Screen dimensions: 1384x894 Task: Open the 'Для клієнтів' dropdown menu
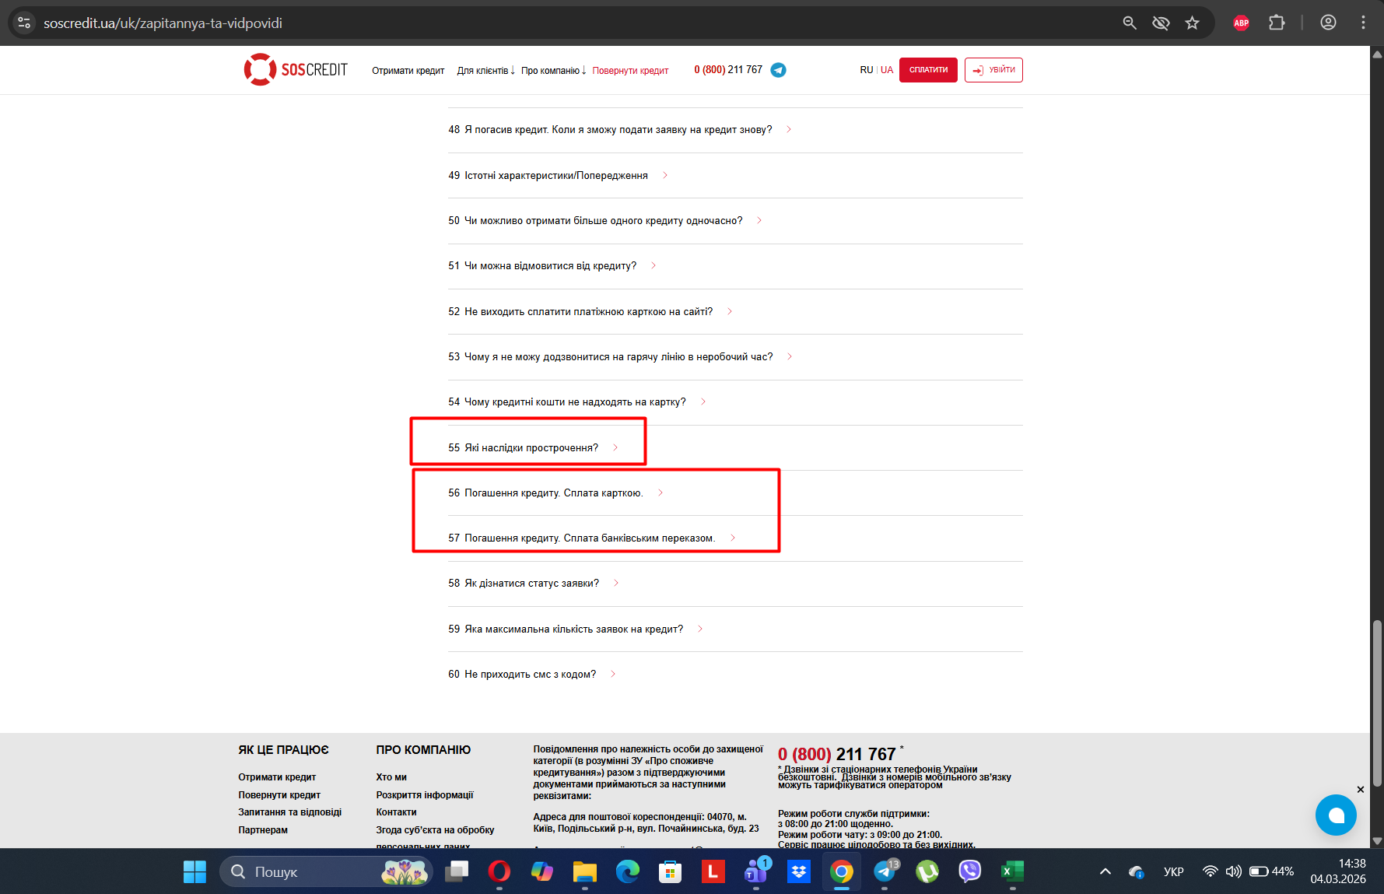click(x=486, y=71)
